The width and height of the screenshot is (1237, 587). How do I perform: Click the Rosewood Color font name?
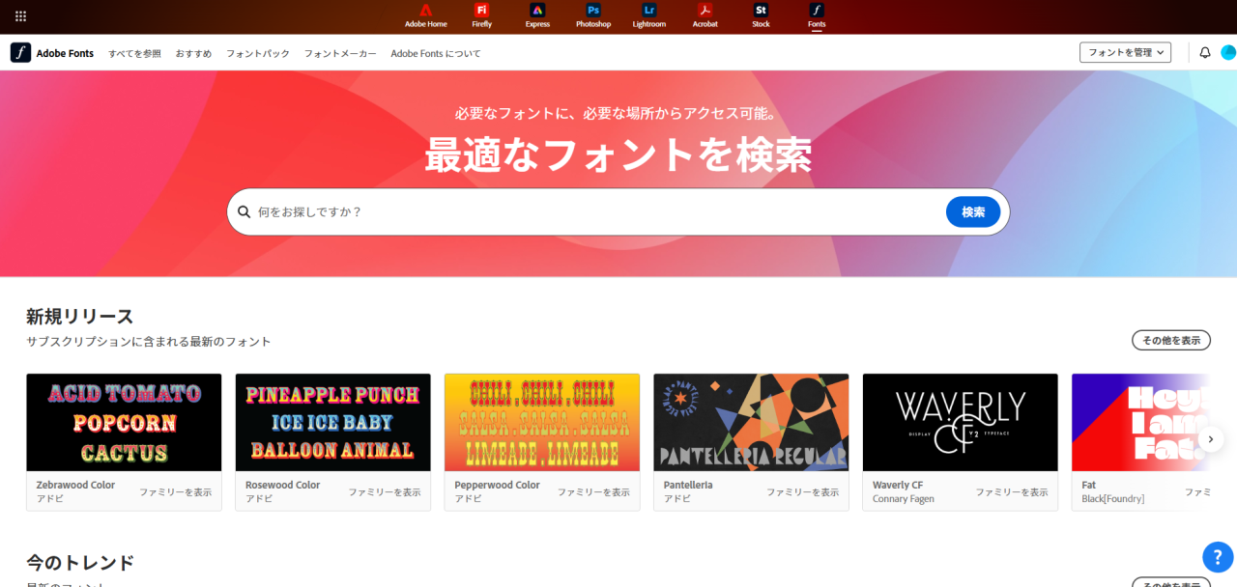coord(283,485)
